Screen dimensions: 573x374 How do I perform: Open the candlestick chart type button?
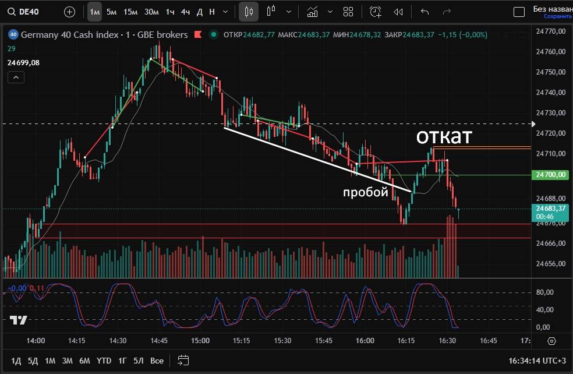click(249, 12)
